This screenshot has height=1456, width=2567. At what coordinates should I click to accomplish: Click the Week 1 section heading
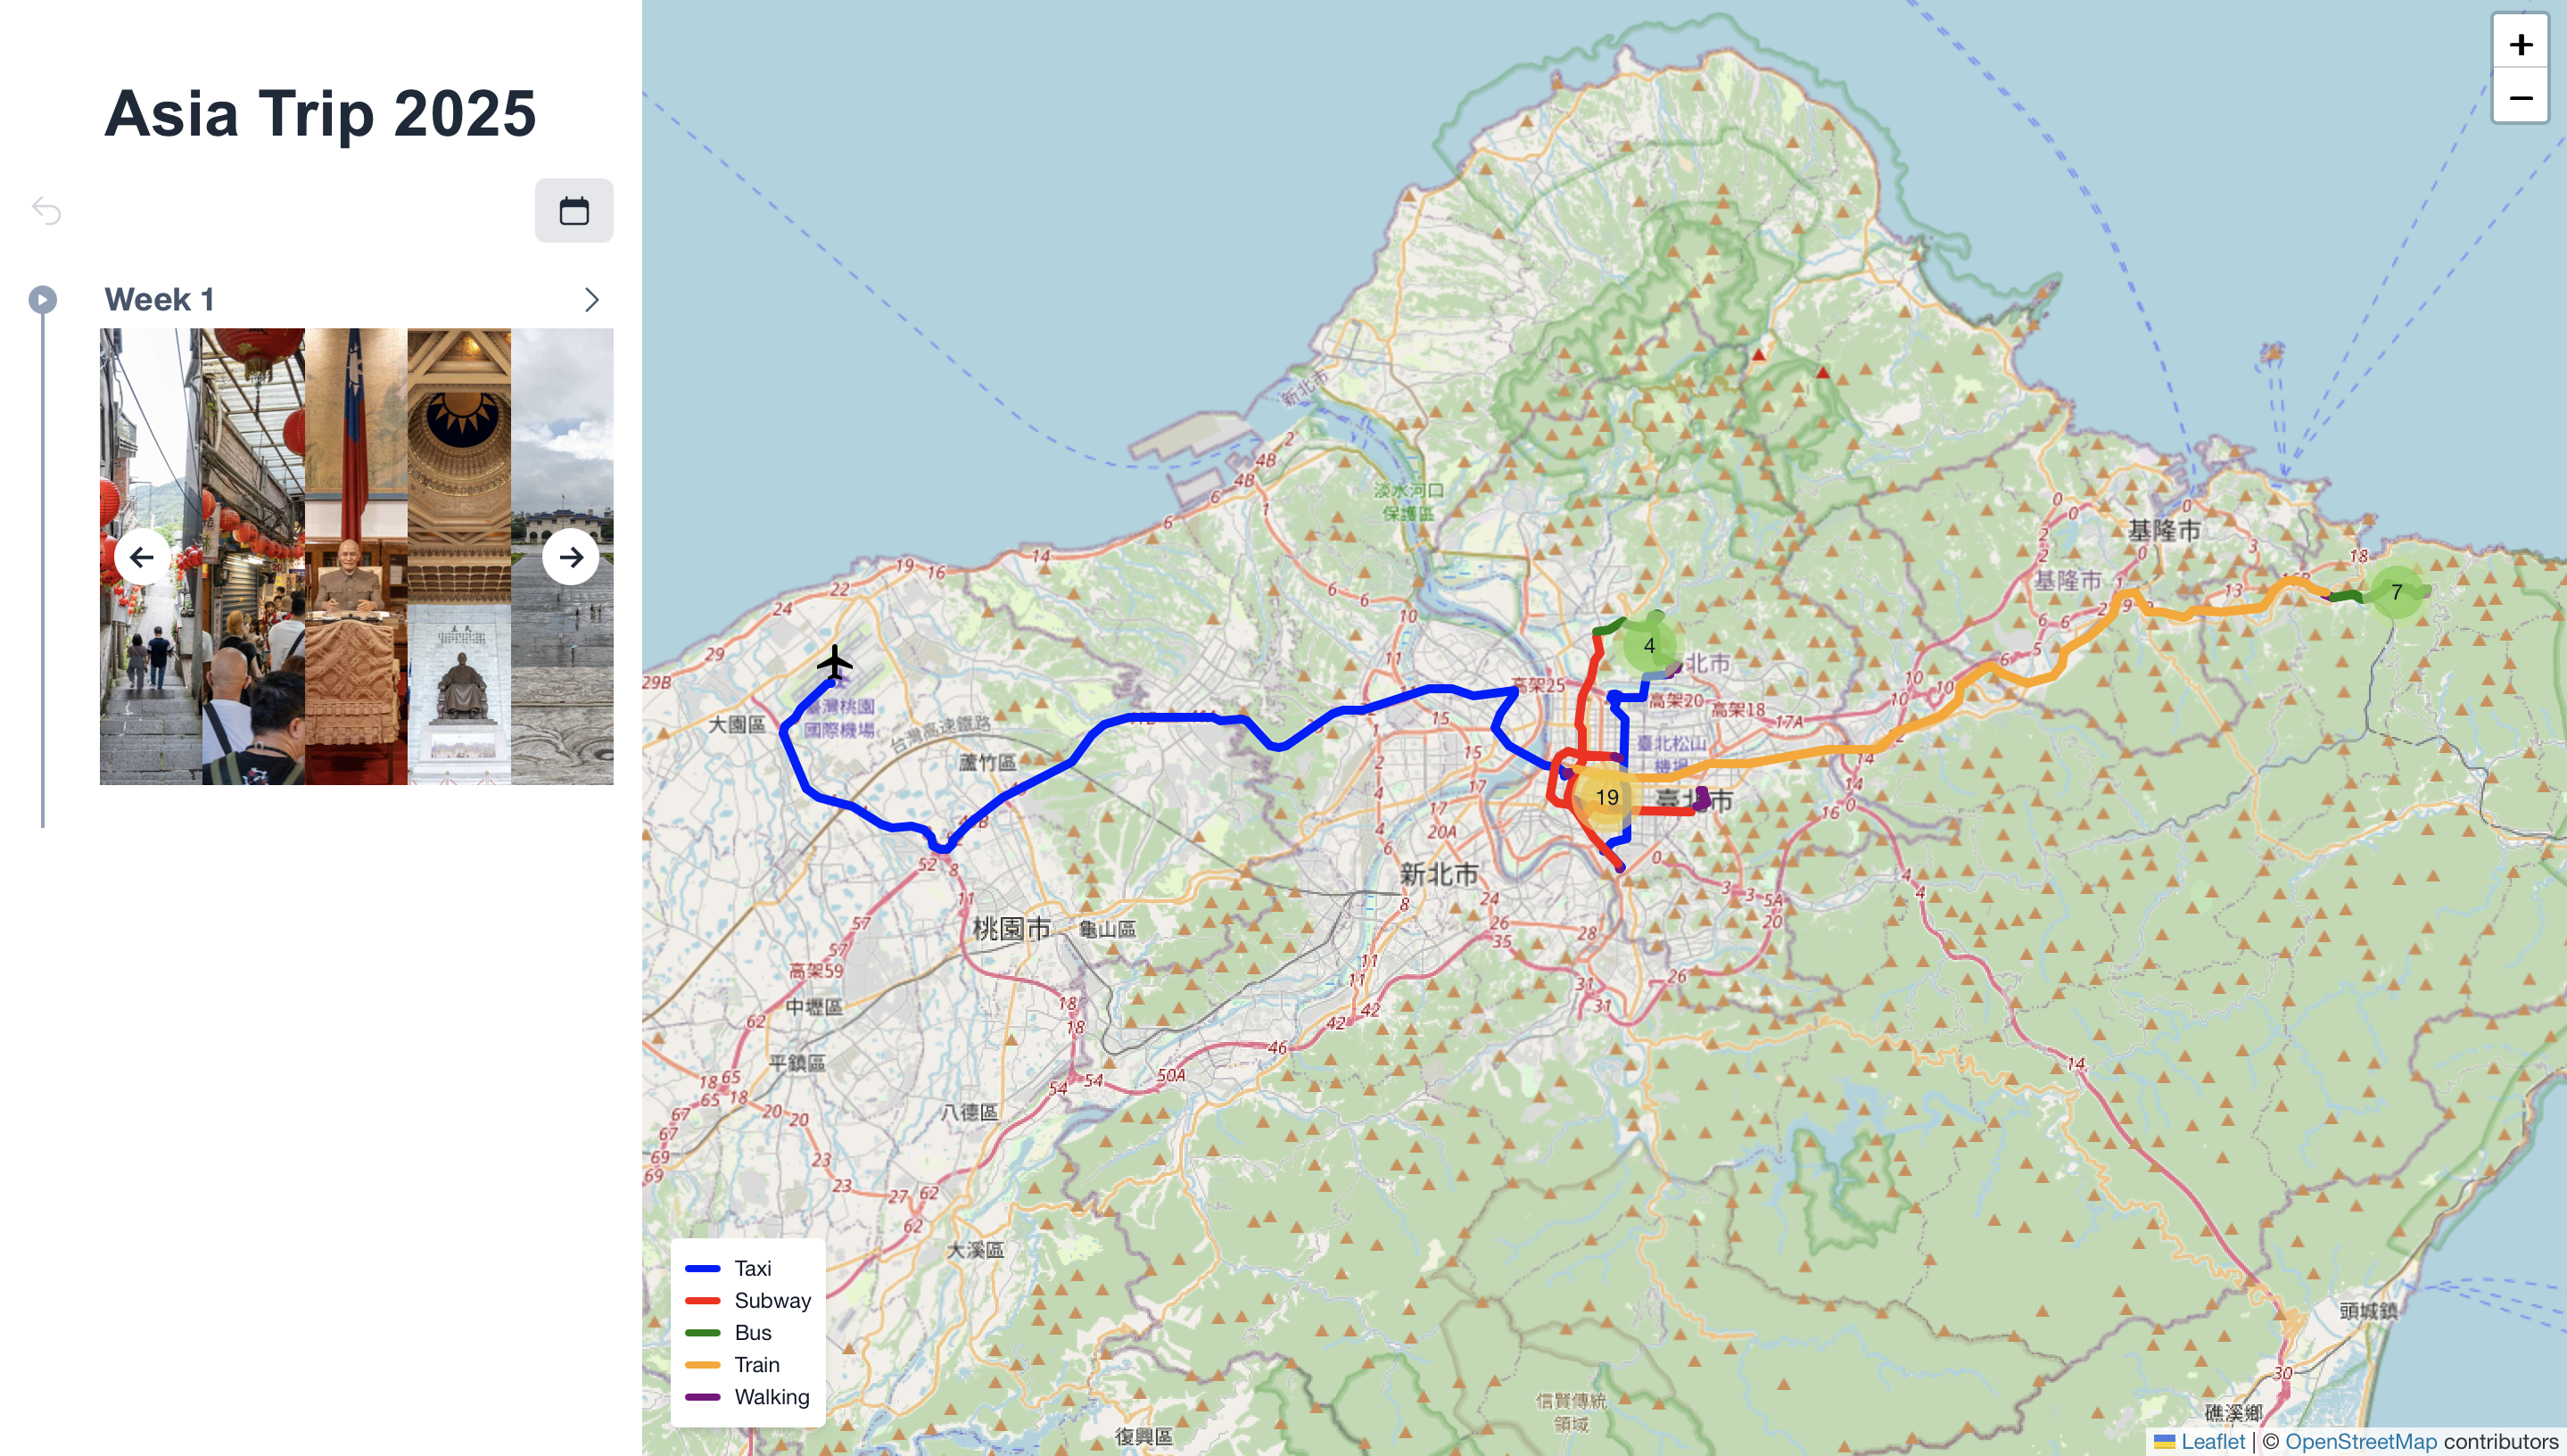pos(160,299)
